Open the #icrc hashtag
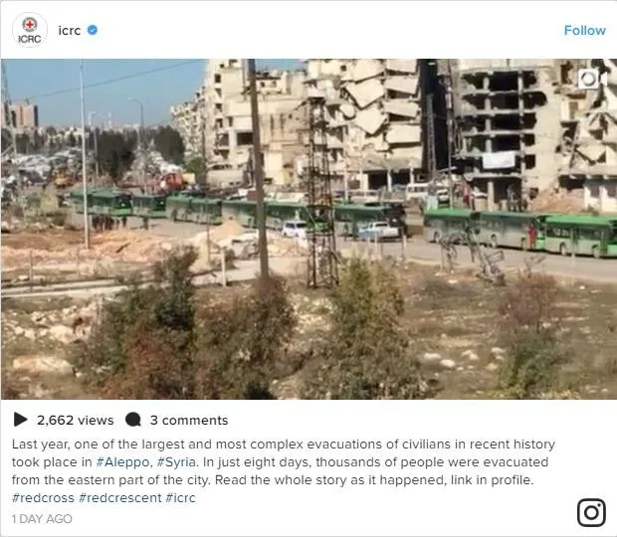This screenshot has width=617, height=537. (x=180, y=497)
